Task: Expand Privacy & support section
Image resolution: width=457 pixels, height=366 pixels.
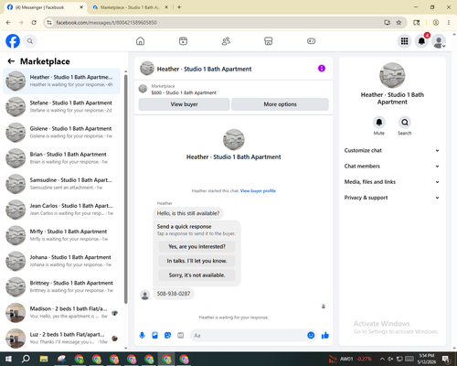Action: tap(392, 198)
